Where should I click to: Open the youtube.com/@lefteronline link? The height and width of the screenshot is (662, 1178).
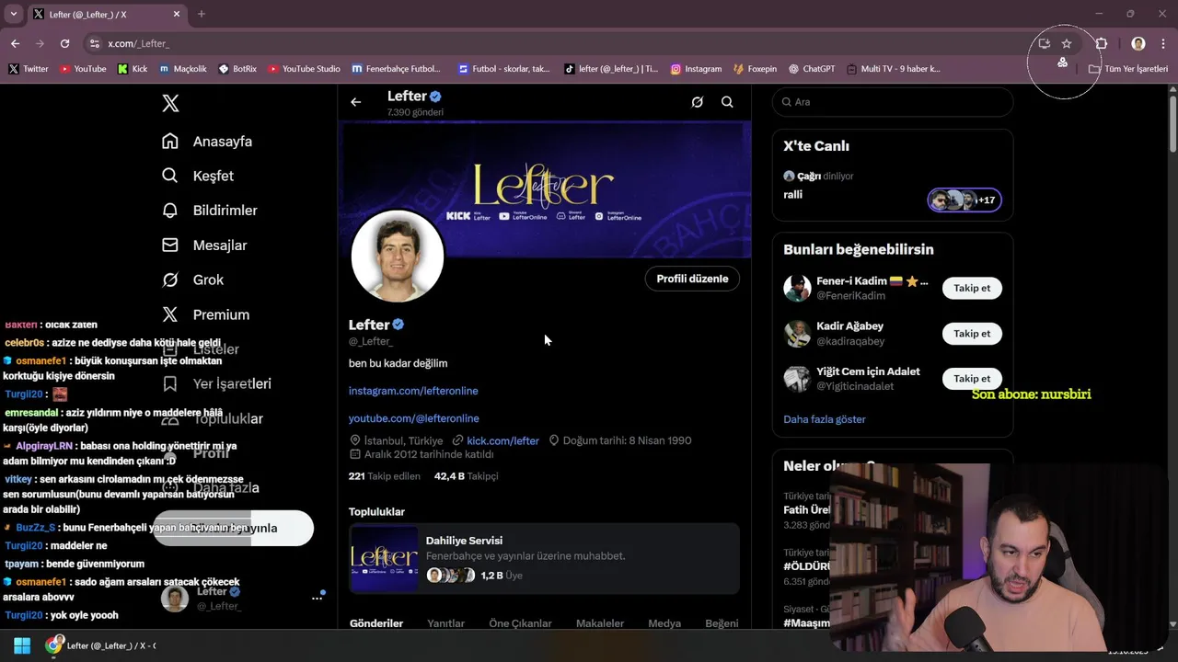coord(414,418)
